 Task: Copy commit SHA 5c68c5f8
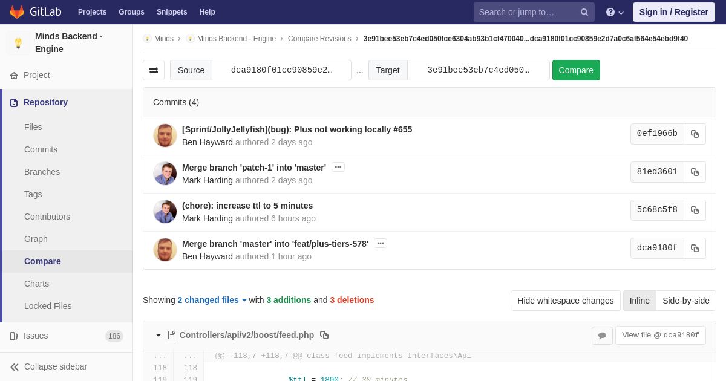695,210
